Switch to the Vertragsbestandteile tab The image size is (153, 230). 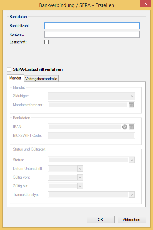pos(41,79)
